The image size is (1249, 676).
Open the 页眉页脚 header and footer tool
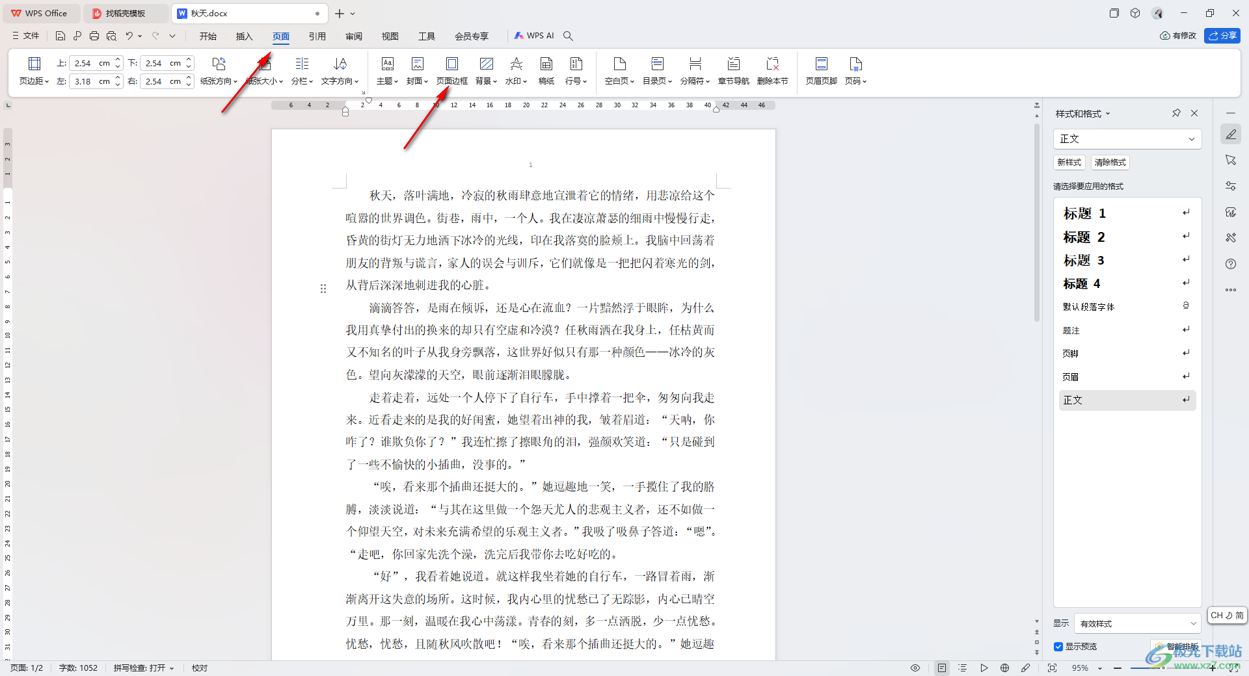pyautogui.click(x=821, y=71)
